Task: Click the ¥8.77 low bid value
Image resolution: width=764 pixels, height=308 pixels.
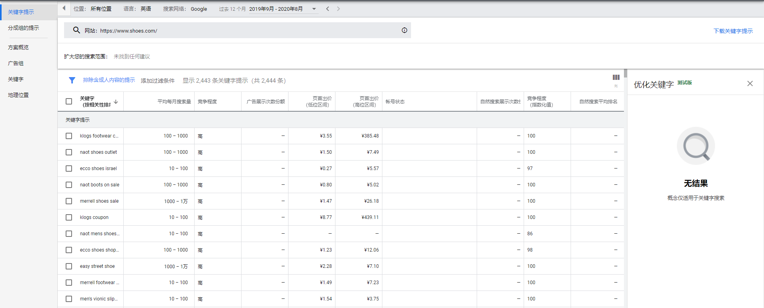Action: (326, 217)
